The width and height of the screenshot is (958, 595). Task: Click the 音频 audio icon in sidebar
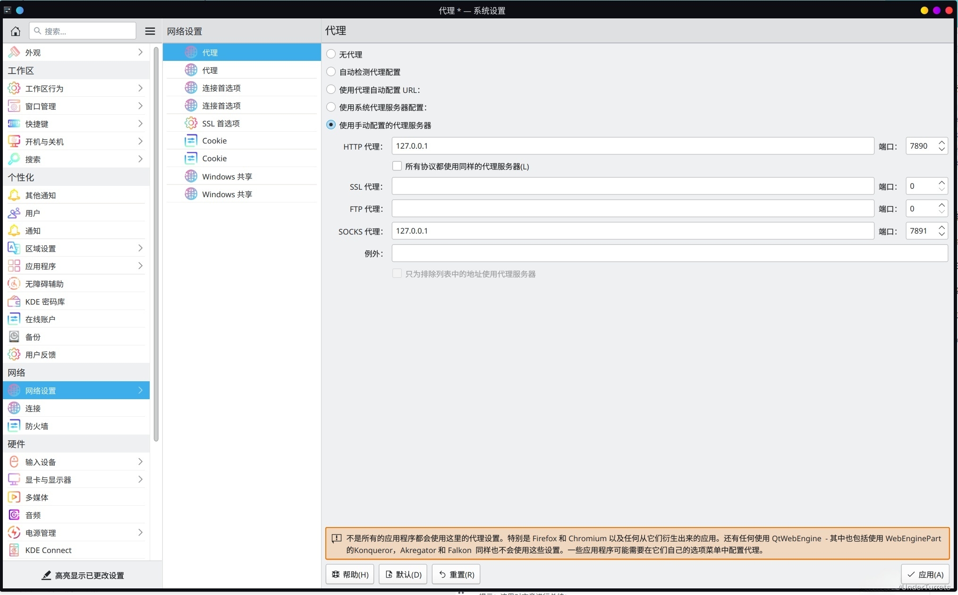pyautogui.click(x=14, y=515)
